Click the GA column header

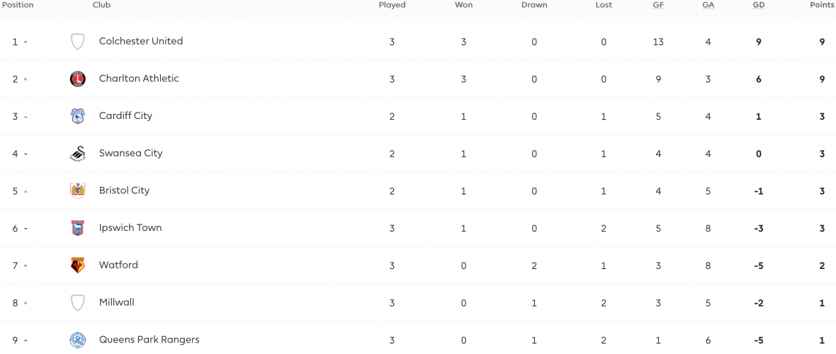708,5
